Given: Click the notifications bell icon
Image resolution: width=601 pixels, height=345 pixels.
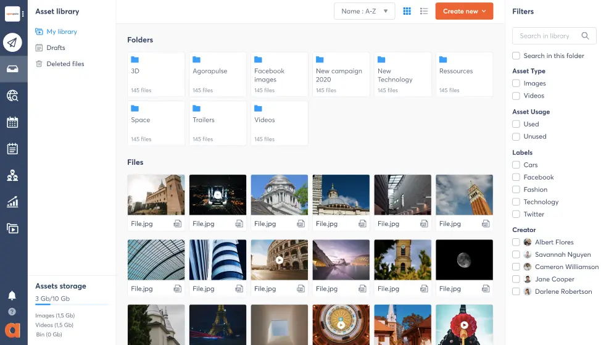Looking at the screenshot, I should [x=12, y=296].
